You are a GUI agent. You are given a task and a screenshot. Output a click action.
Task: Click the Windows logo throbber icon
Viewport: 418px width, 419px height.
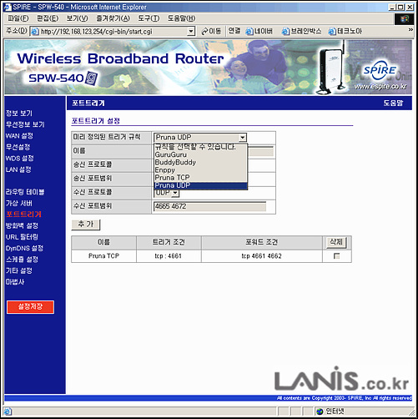(x=405, y=19)
